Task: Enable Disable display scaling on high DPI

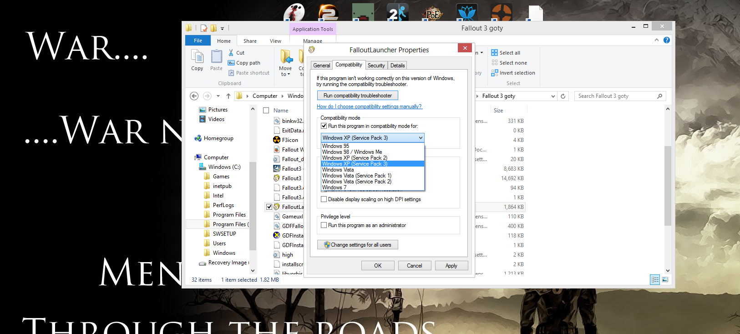Action: (324, 199)
